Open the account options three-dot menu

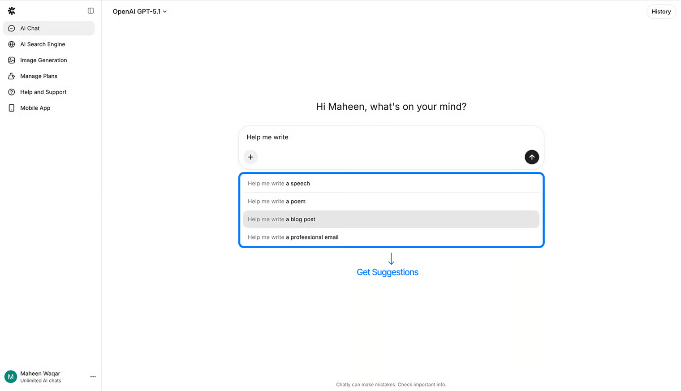click(93, 377)
